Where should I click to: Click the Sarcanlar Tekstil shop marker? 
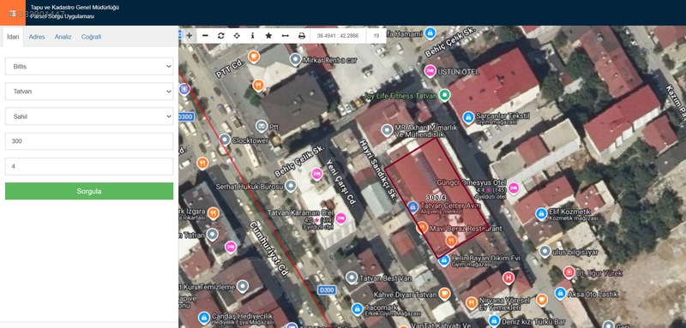coord(468,117)
